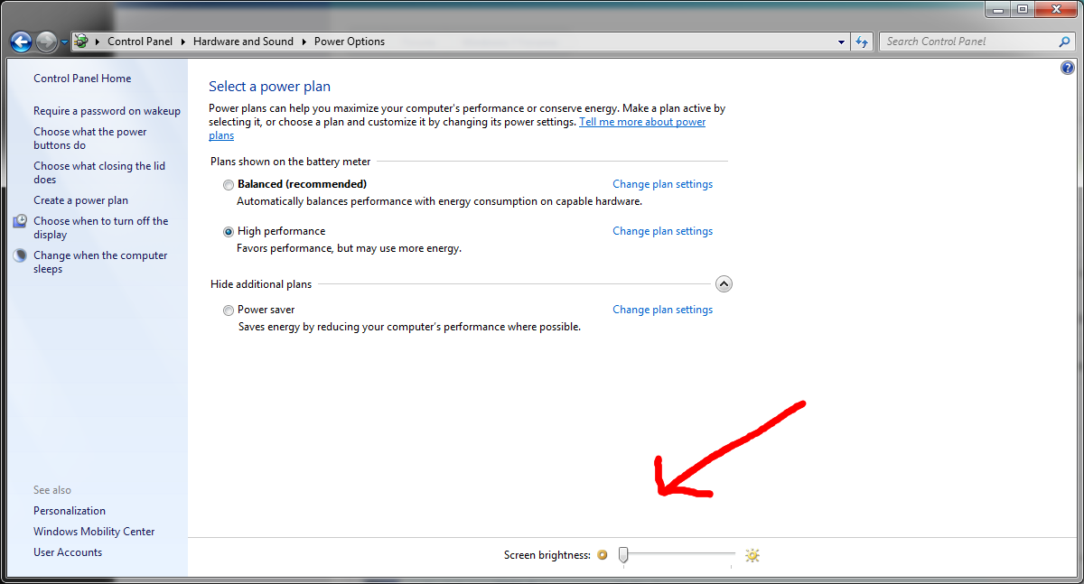Expand arrow after Hardware and Sound breadcrumb
The height and width of the screenshot is (584, 1084).
pyautogui.click(x=304, y=42)
